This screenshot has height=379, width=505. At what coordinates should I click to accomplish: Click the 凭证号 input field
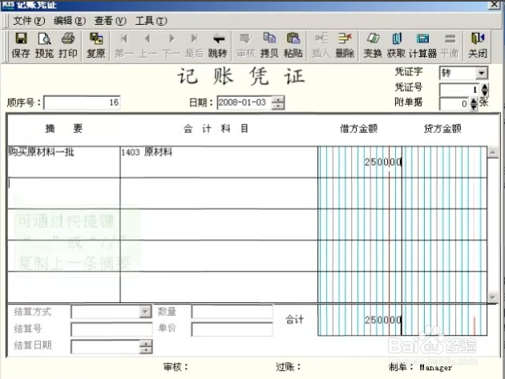(x=460, y=90)
